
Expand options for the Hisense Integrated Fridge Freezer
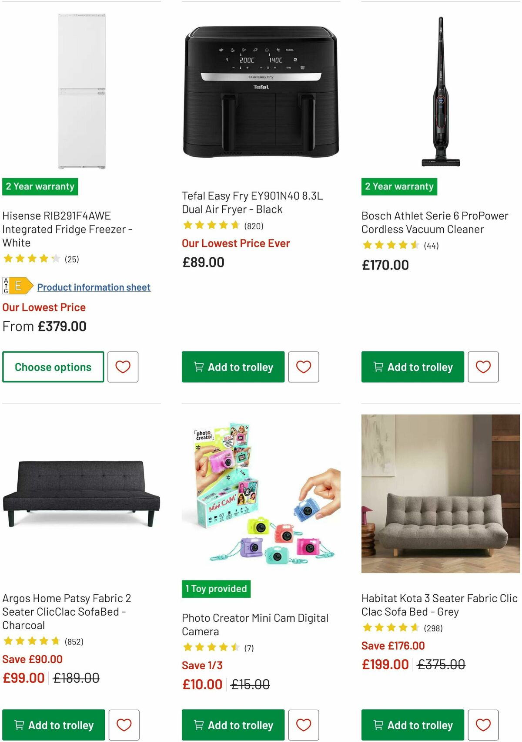(x=53, y=367)
